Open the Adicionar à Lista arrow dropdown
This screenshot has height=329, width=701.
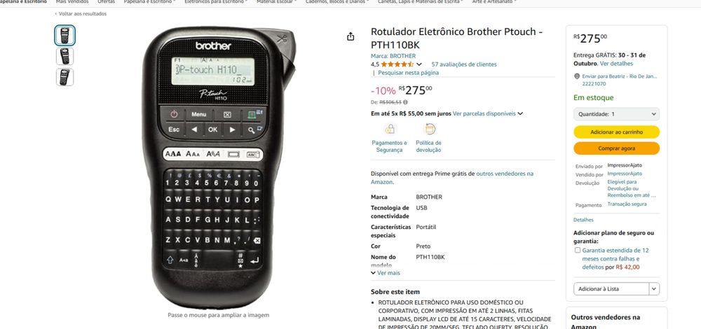click(654, 289)
